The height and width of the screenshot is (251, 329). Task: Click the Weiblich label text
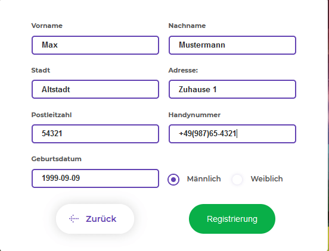point(266,179)
